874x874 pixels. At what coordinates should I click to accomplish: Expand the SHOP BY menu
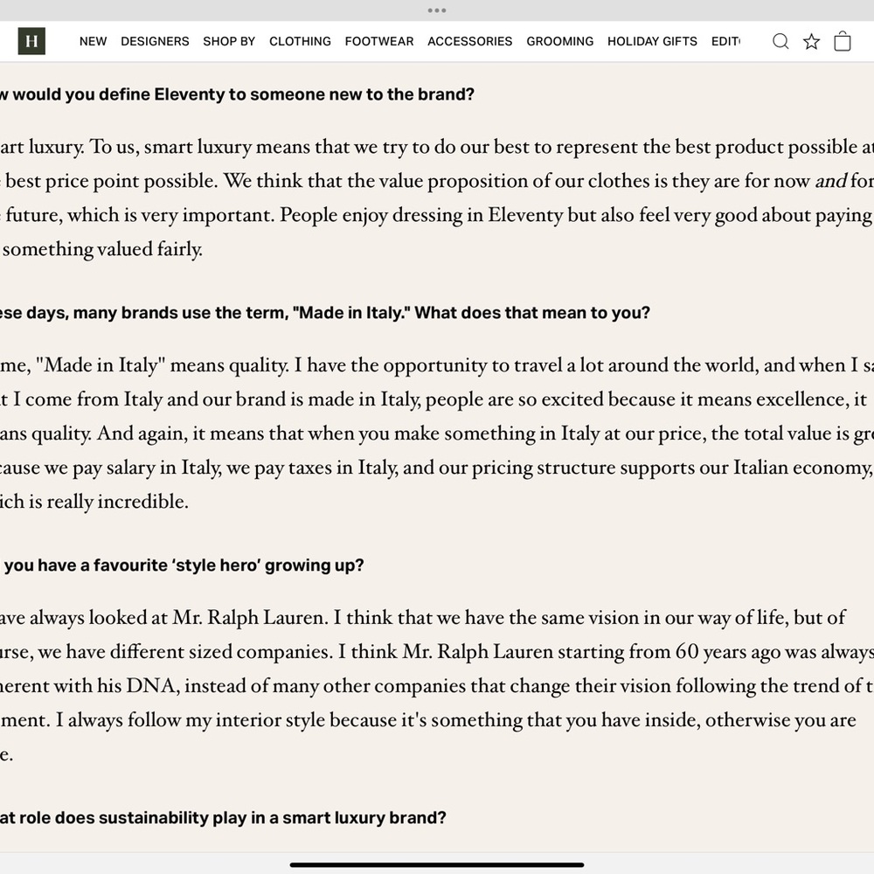(229, 41)
